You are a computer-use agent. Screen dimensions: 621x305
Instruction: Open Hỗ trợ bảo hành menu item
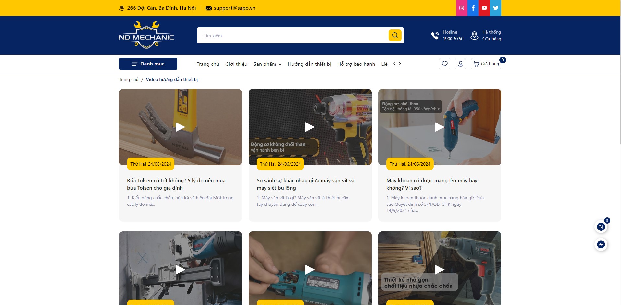pos(356,64)
